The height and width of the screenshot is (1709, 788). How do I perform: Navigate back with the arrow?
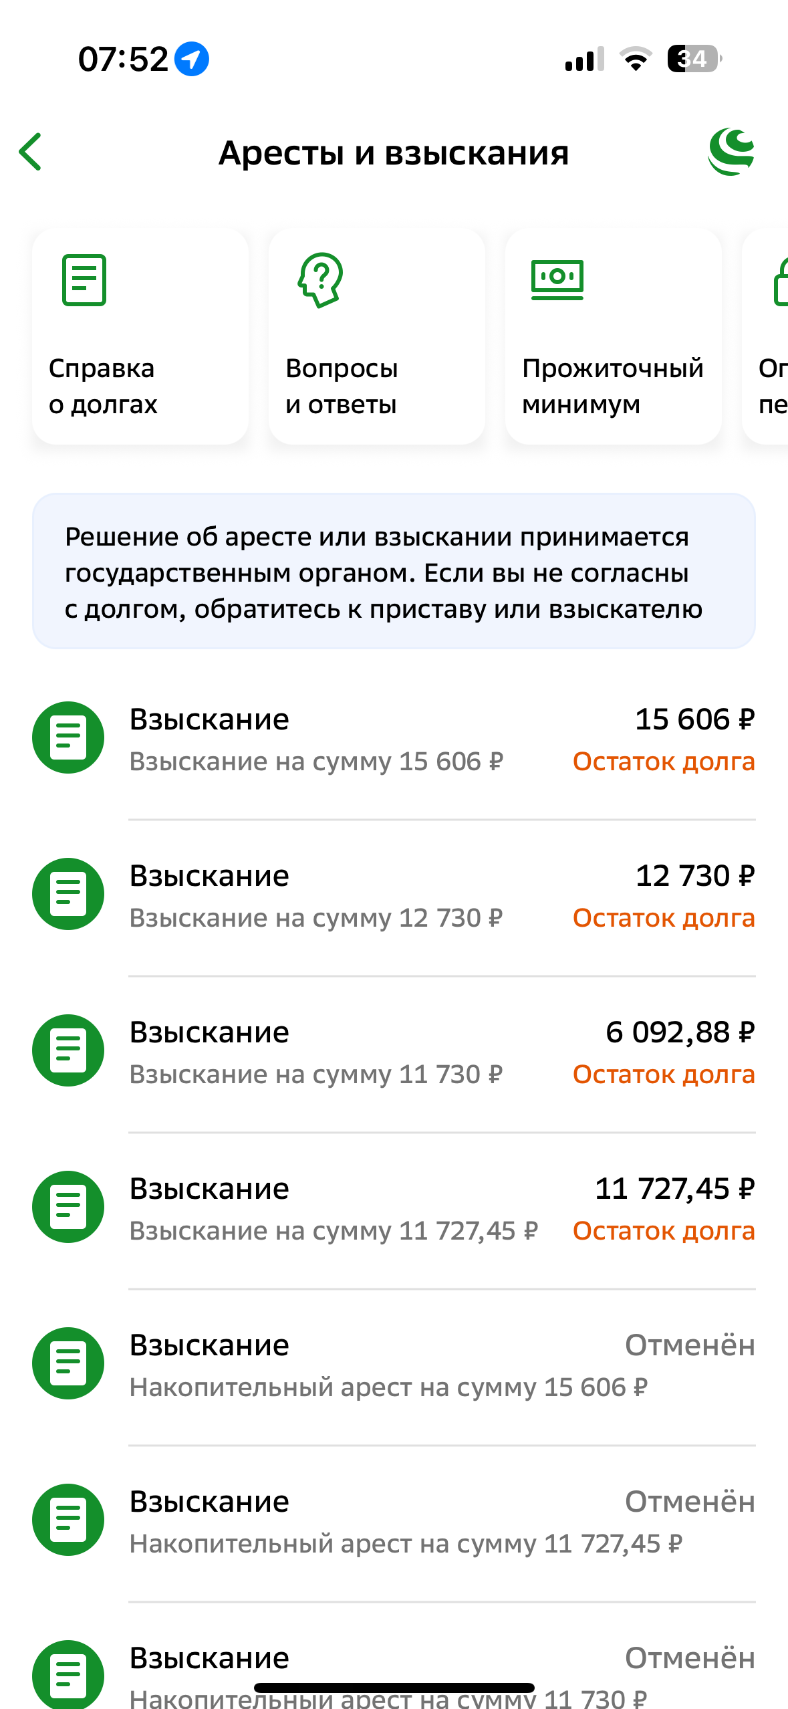[29, 151]
